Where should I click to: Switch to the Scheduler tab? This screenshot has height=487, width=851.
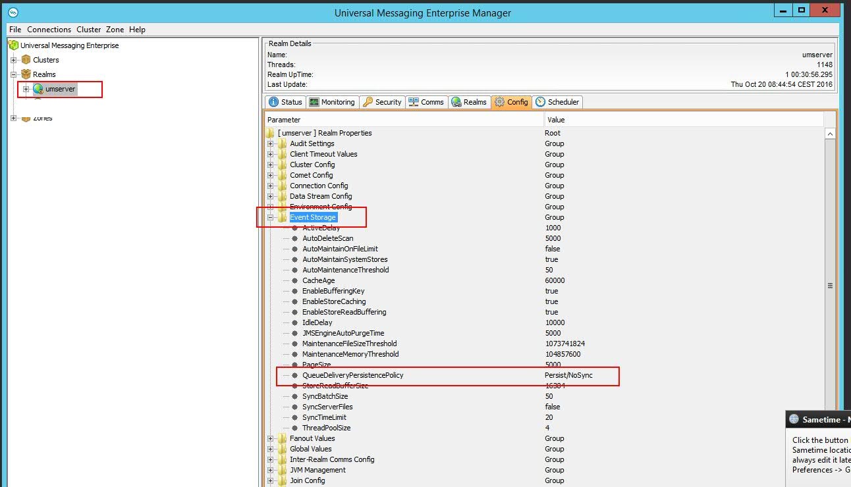coord(557,102)
